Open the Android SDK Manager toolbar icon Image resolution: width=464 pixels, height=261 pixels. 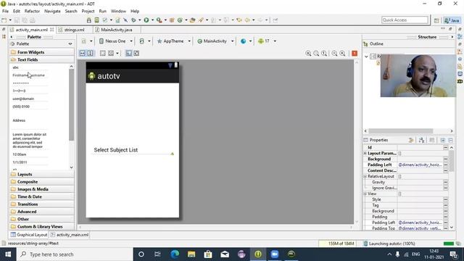(88, 20)
